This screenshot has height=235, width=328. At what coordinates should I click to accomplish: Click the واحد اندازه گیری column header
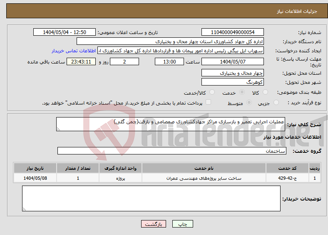(x=120, y=168)
